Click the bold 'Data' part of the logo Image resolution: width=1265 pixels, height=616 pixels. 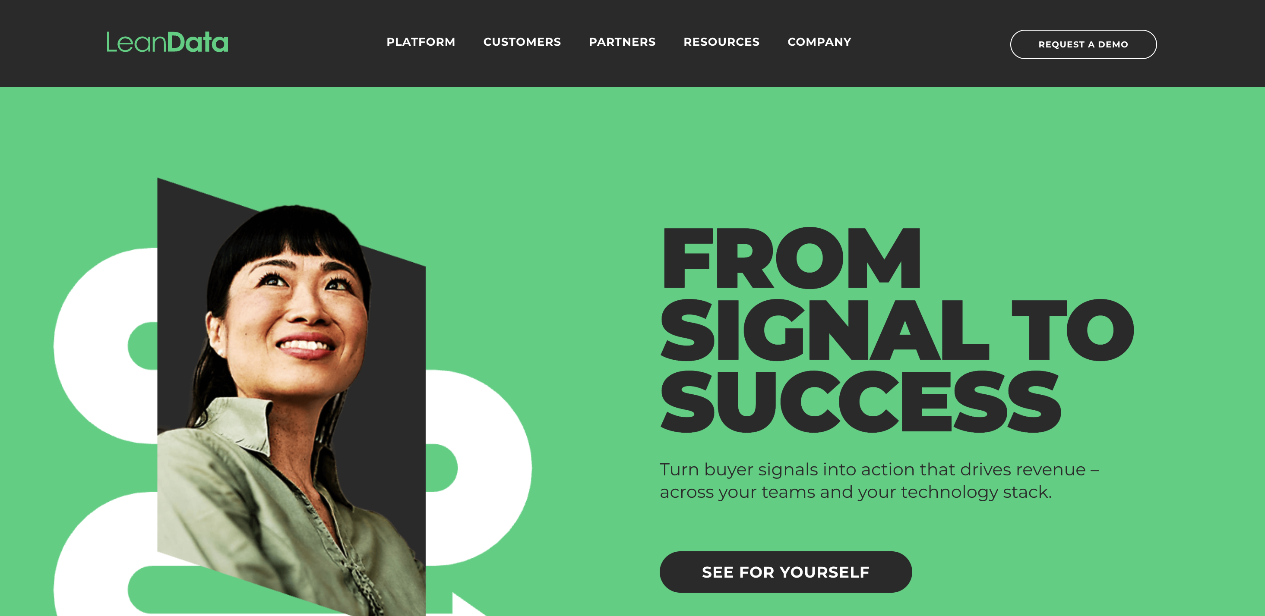(198, 42)
